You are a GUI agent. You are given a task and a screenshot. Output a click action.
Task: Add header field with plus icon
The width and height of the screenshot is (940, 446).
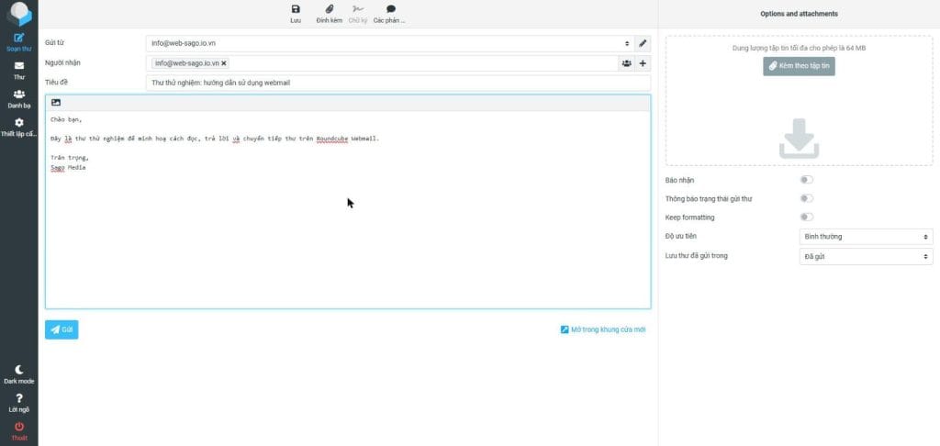point(643,63)
